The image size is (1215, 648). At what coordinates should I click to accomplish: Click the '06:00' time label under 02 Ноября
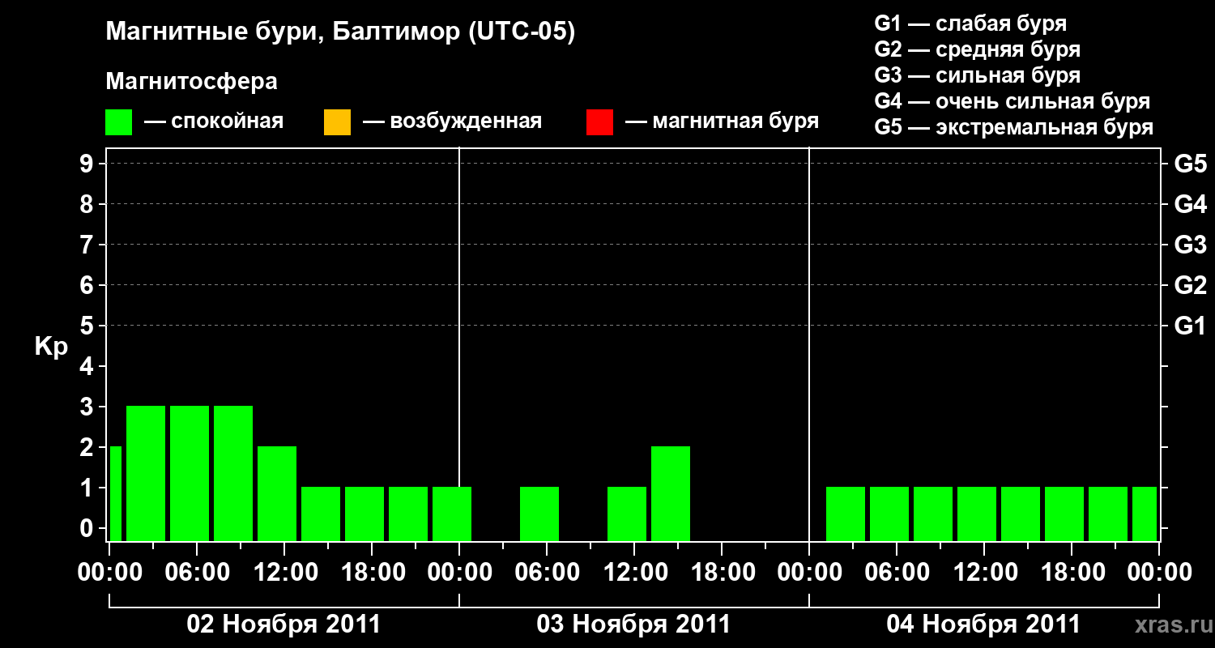pos(197,573)
